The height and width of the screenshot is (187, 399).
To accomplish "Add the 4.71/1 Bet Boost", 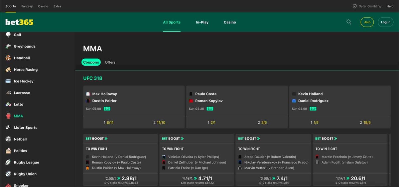I will (x=198, y=180).
